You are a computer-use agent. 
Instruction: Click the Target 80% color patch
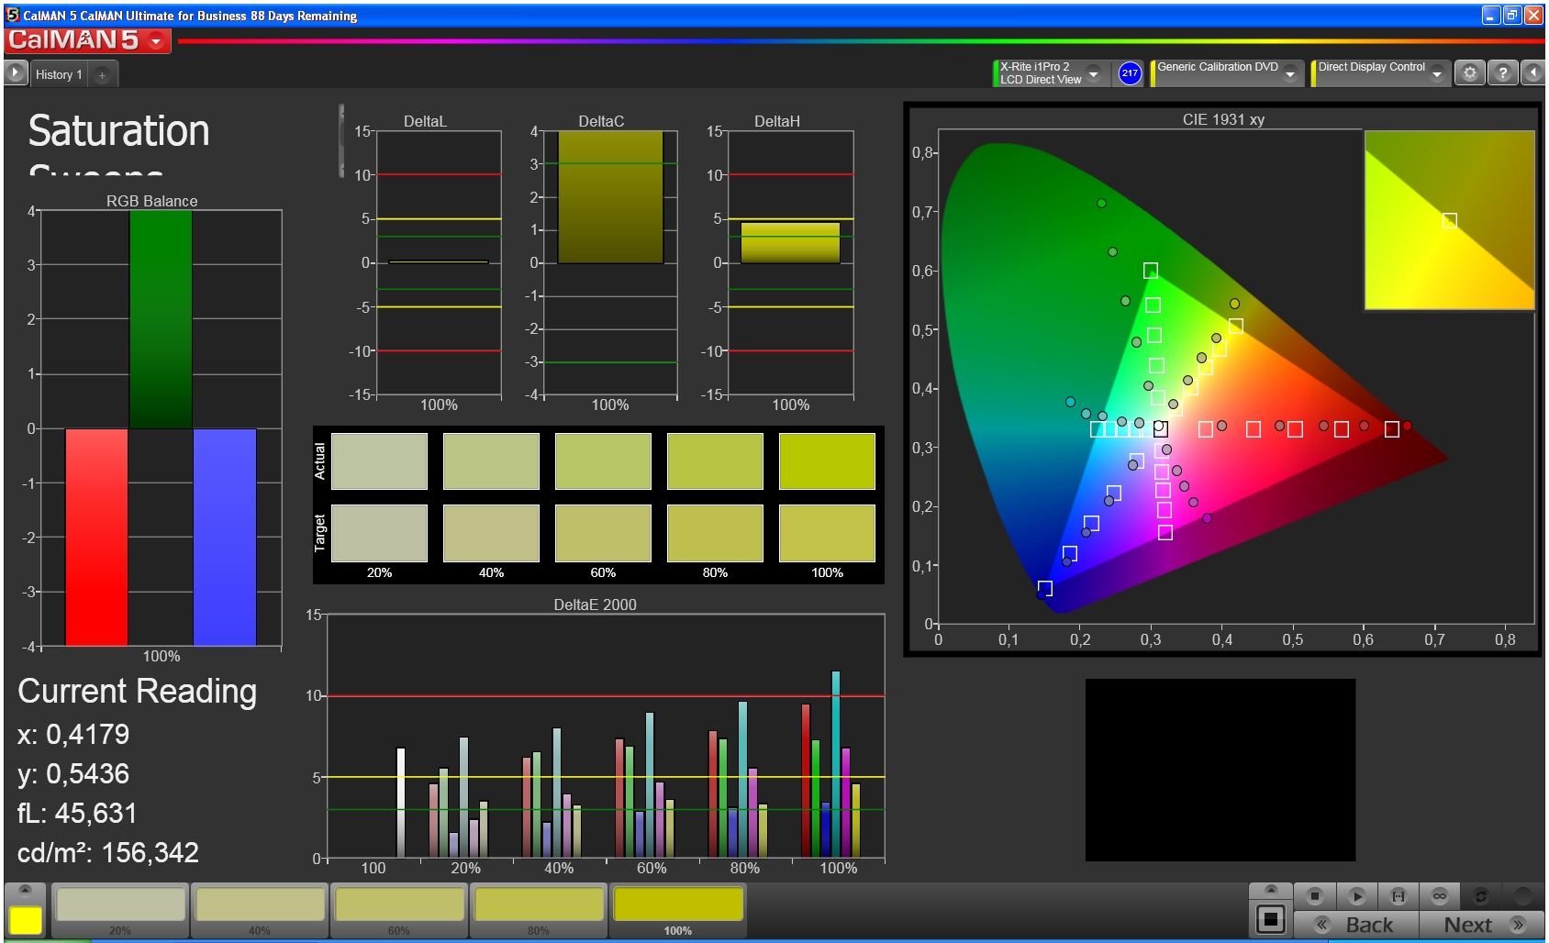click(715, 533)
